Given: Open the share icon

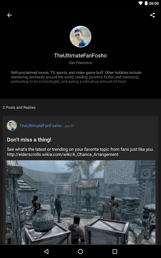Looking at the screenshot, I should coord(152,15).
